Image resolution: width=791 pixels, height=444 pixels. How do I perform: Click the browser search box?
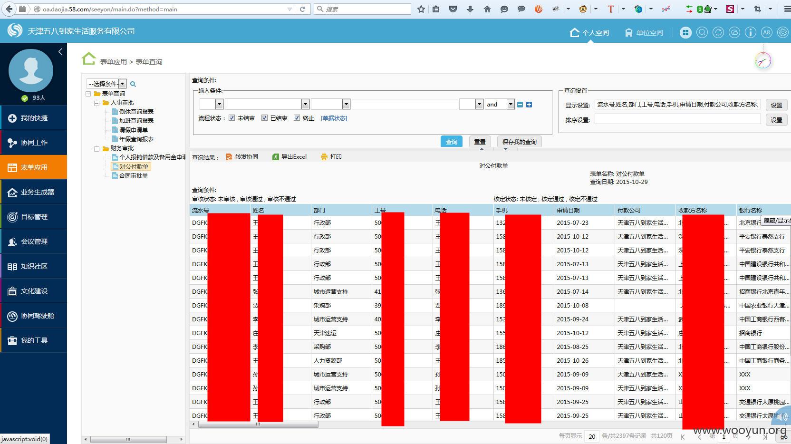[x=362, y=9]
